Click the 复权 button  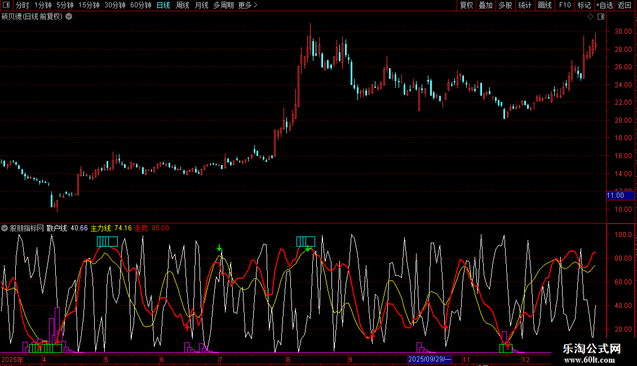[x=466, y=5]
